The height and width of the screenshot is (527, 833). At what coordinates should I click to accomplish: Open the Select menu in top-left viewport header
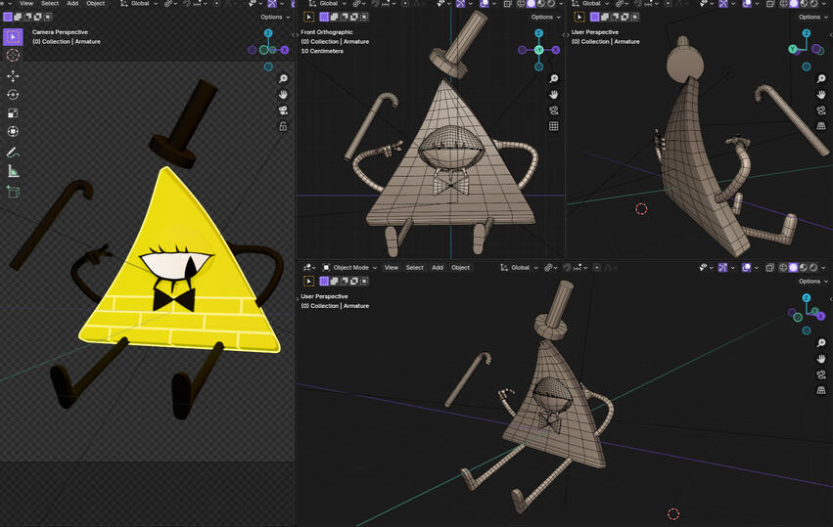49,3
